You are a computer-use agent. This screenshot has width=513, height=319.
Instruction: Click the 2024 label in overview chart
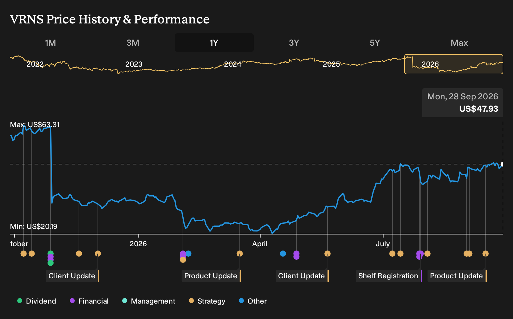click(x=232, y=64)
